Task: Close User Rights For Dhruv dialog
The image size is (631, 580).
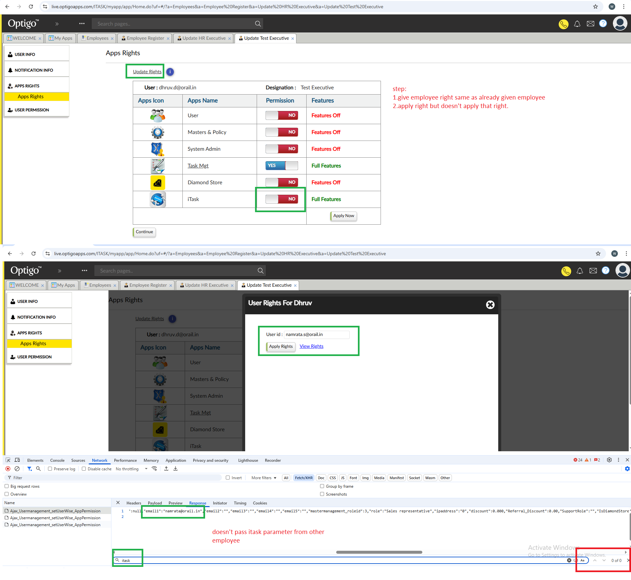Action: (490, 305)
